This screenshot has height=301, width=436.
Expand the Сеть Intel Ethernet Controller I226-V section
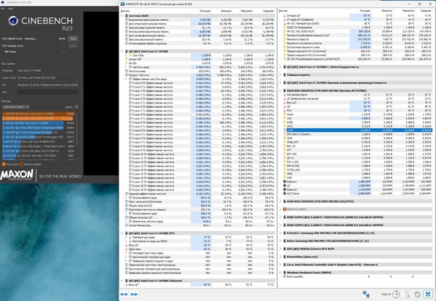280,265
